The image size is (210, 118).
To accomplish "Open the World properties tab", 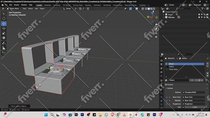I will click(162, 76).
